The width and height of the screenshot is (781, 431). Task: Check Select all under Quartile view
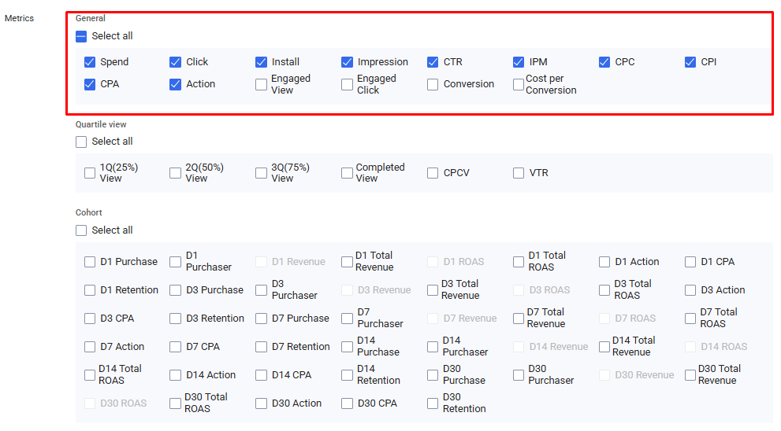pos(81,142)
